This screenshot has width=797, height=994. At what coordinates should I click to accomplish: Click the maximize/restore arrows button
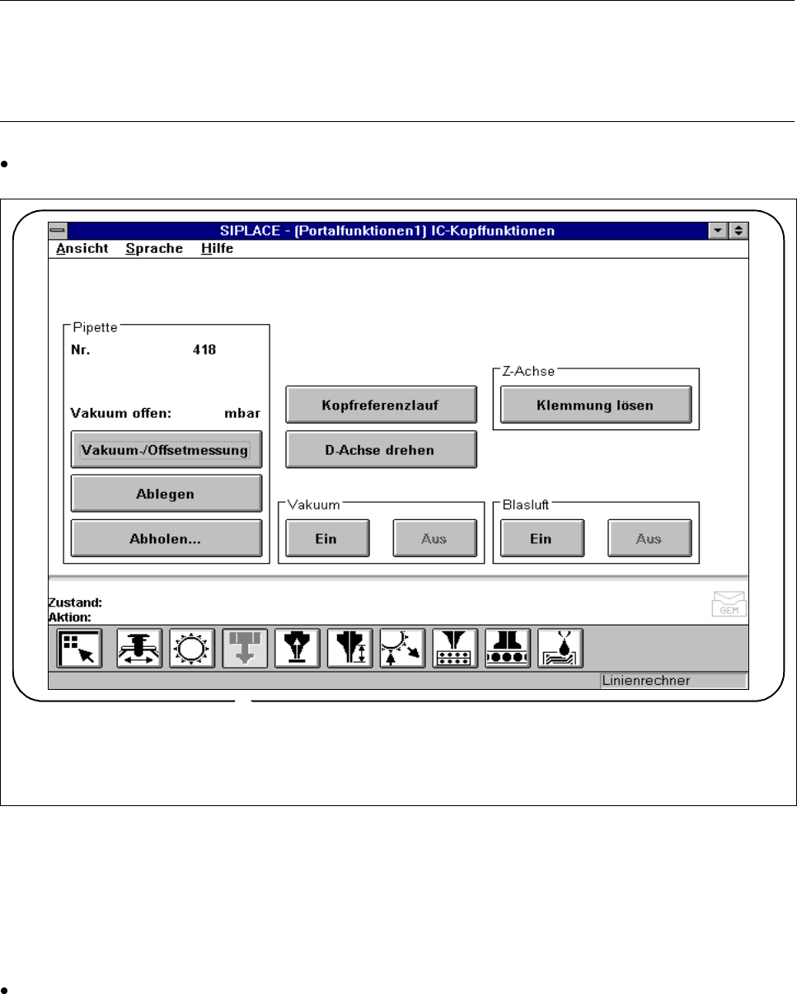coord(738,232)
